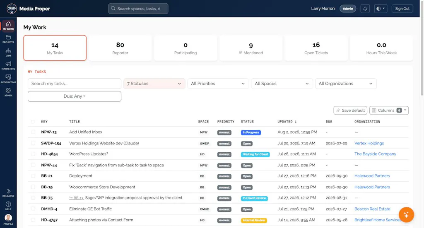Open Halewood Partners link in BB-21 row
The height and width of the screenshot is (228, 424).
click(372, 176)
